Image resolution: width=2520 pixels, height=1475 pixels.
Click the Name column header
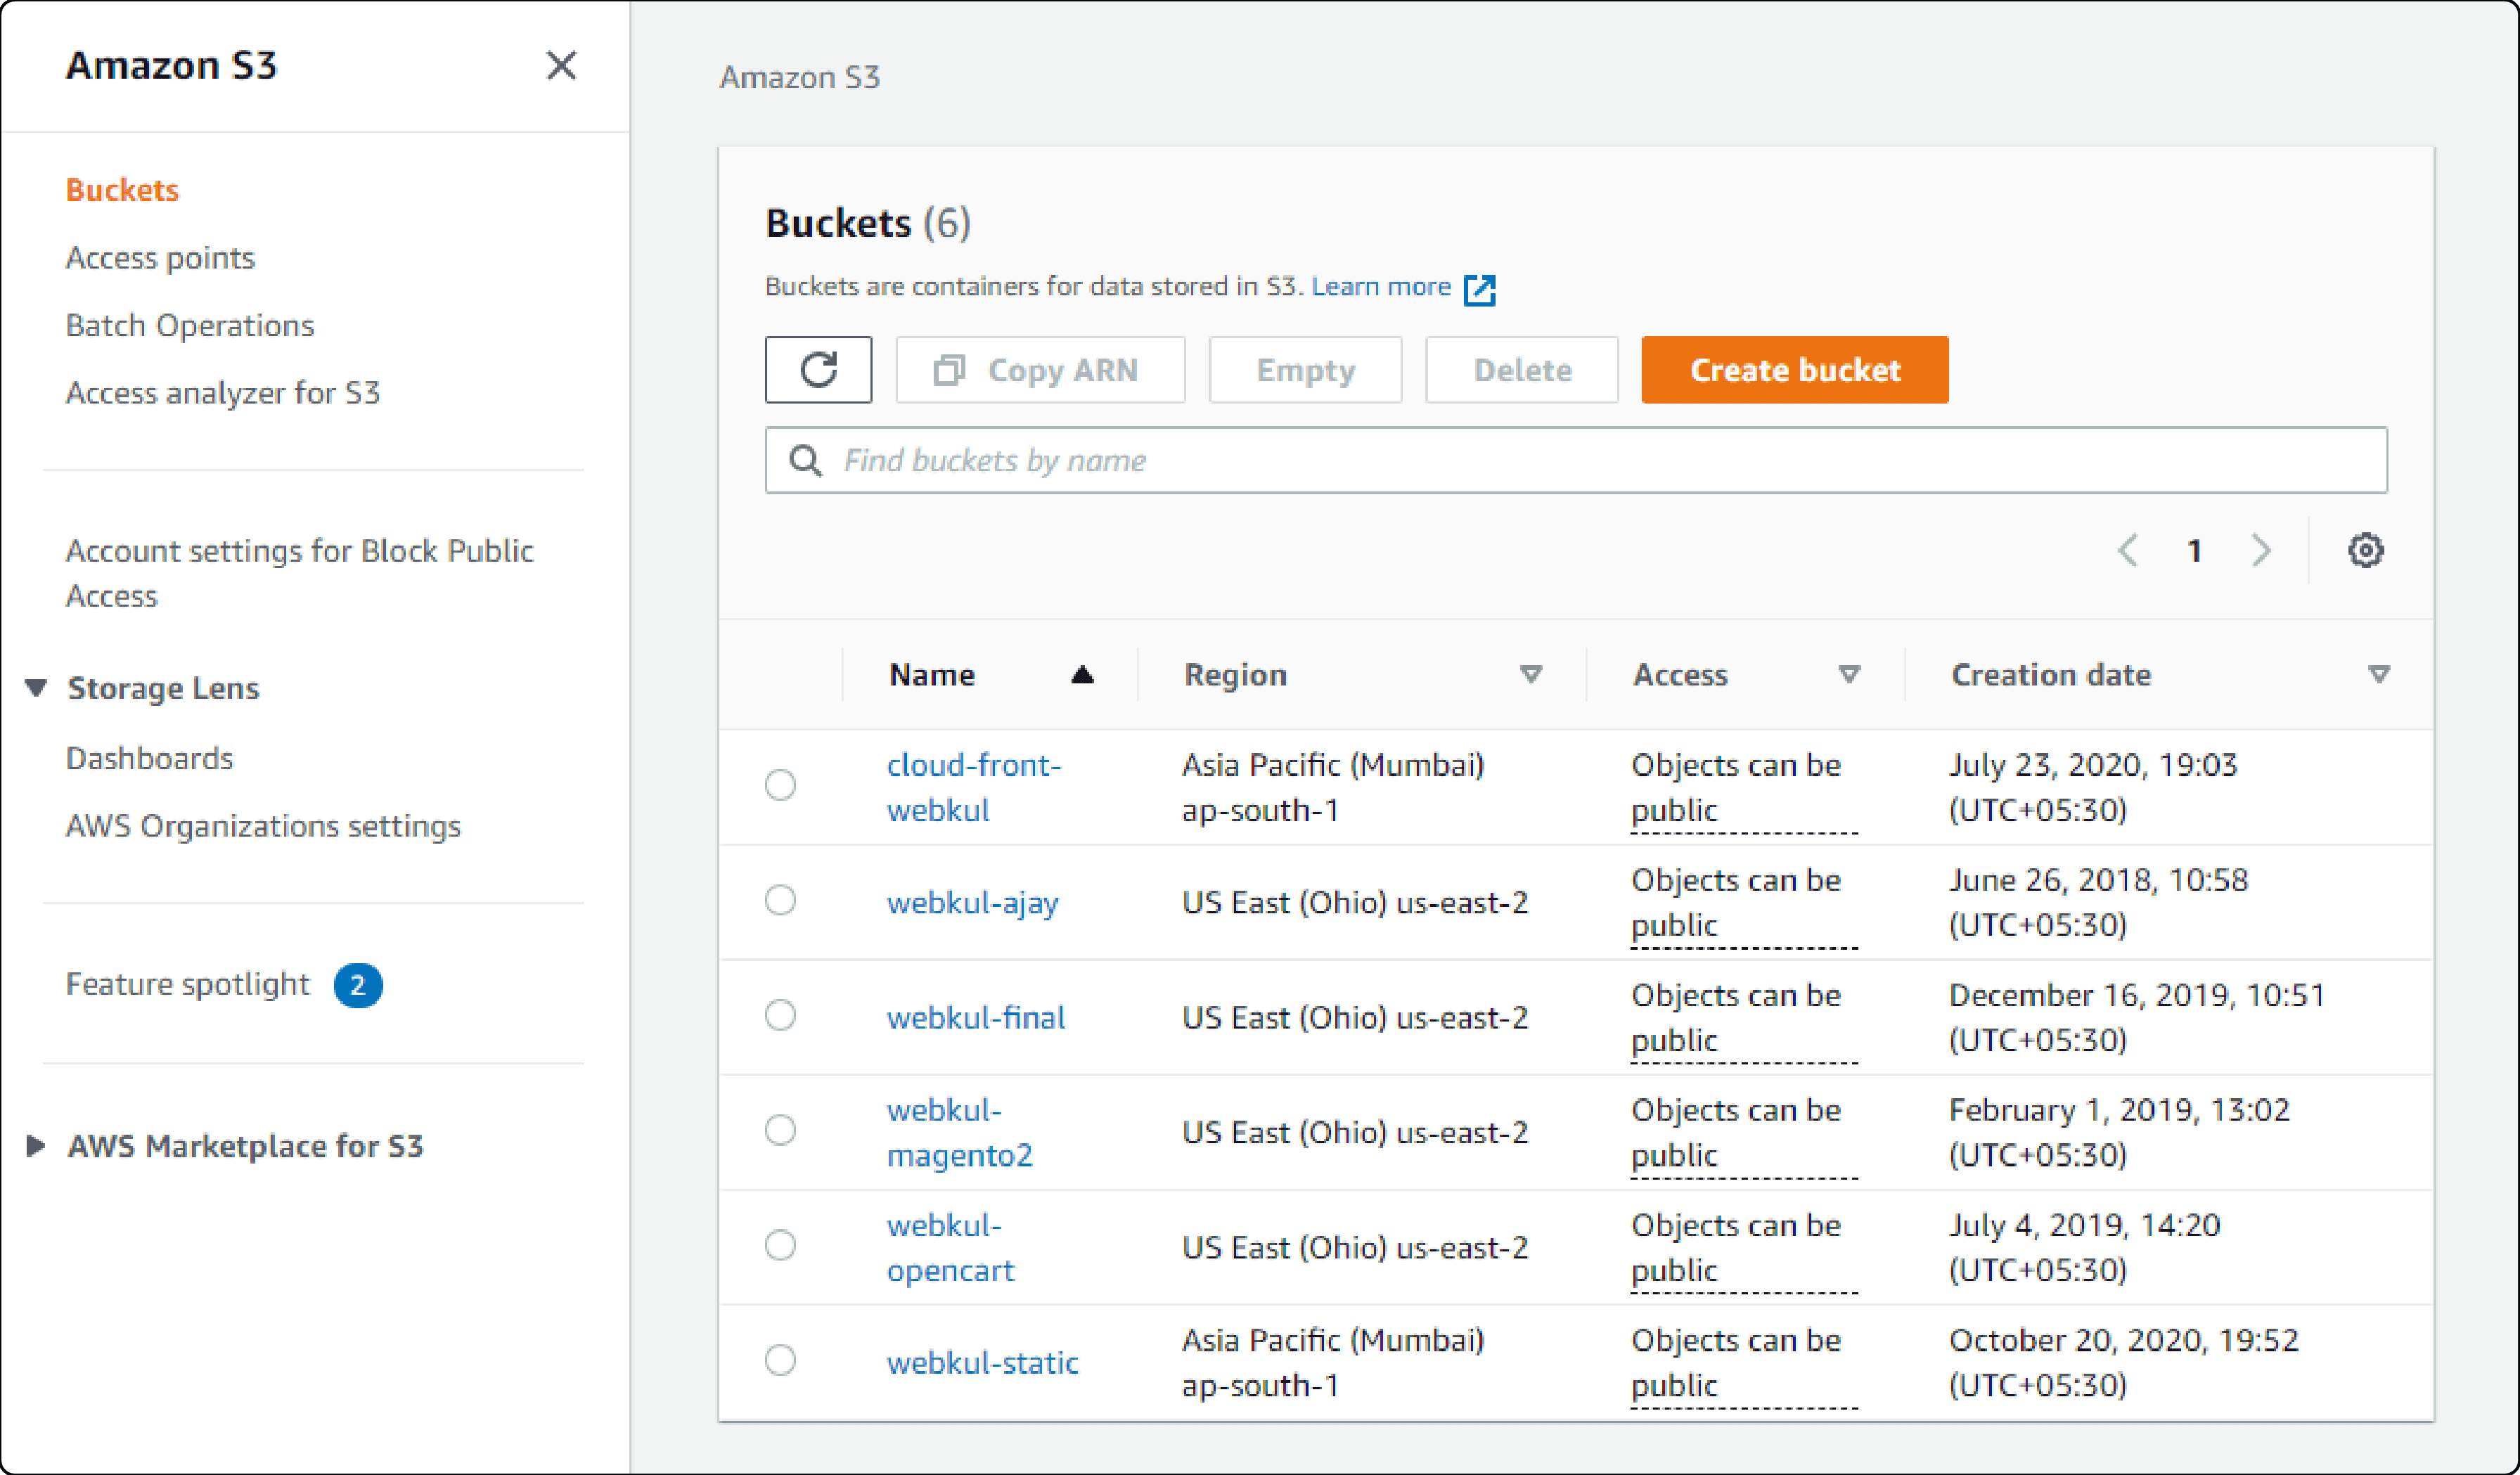coord(931,675)
